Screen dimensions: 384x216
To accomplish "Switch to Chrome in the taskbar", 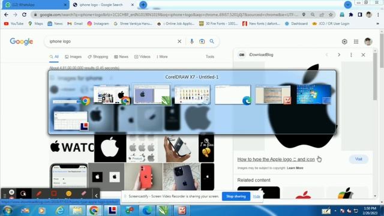I will (94, 211).
